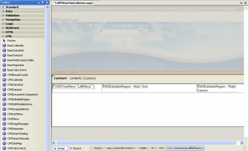Viewport: 249px width, 151px height.
Task: Choose the BasicDataList control icon
Action: click(4, 55)
